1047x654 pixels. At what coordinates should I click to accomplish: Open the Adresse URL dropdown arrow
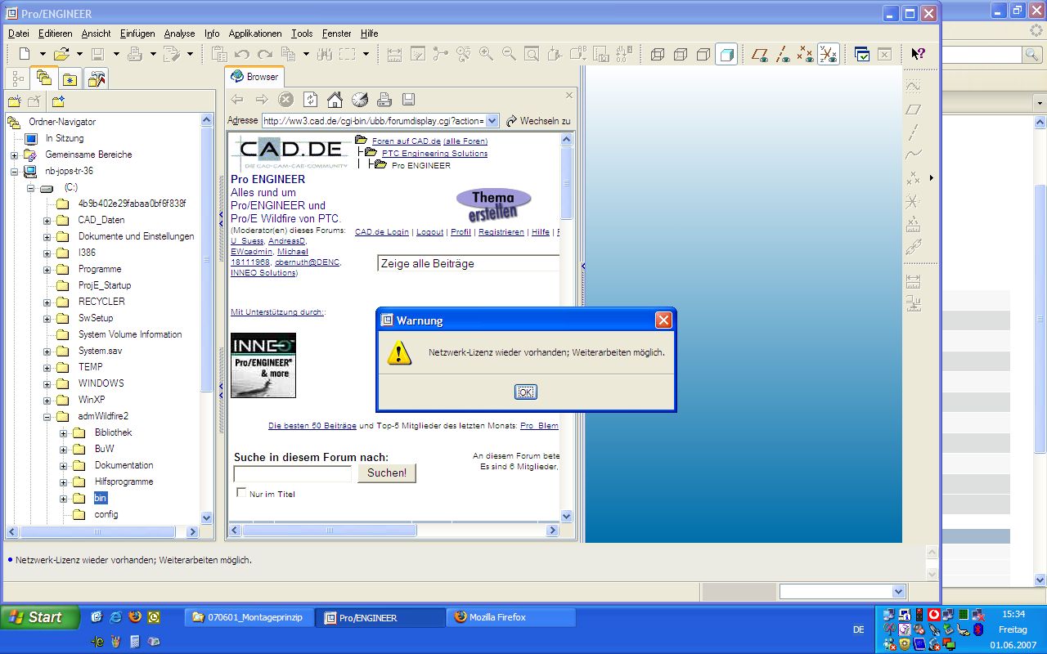pyautogui.click(x=492, y=120)
